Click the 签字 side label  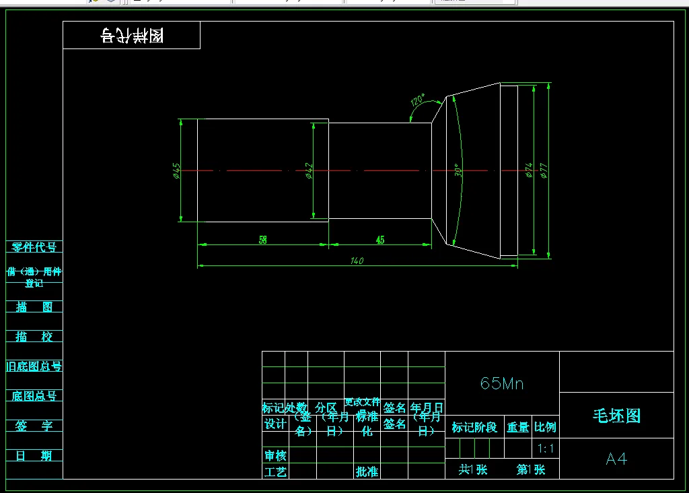tap(34, 426)
